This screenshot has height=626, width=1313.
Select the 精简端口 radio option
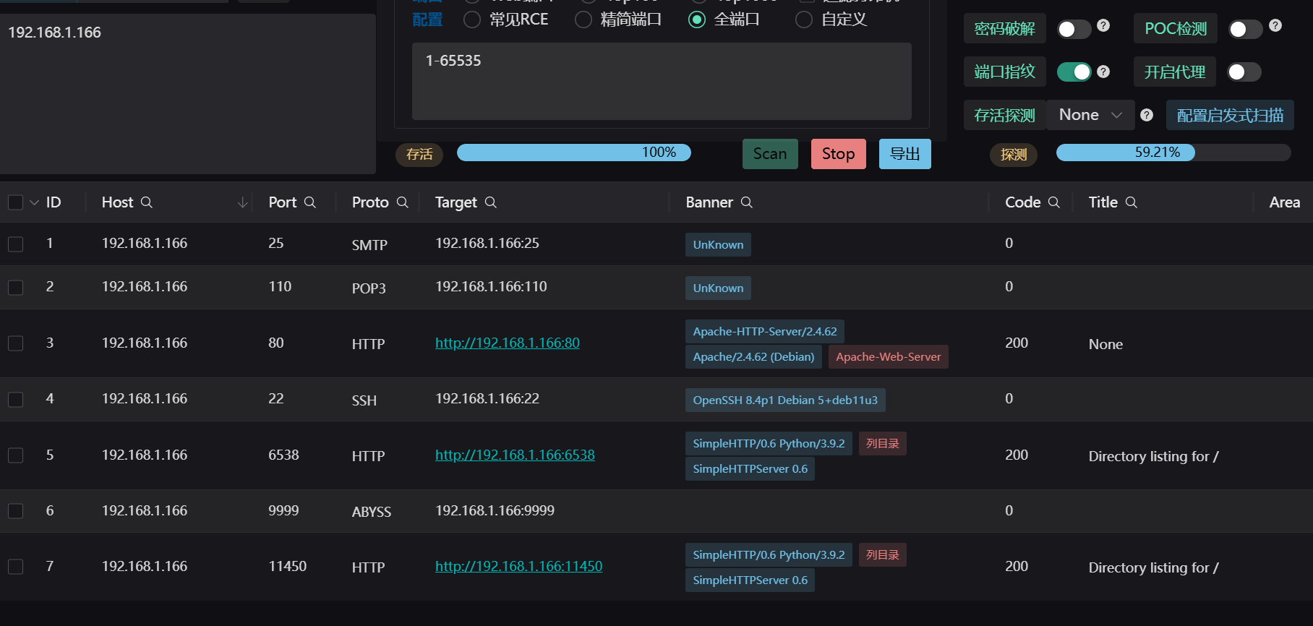coord(583,20)
